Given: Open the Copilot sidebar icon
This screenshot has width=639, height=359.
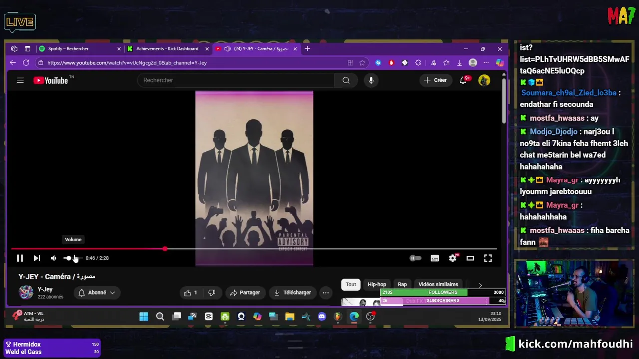Looking at the screenshot, I should click(x=499, y=63).
